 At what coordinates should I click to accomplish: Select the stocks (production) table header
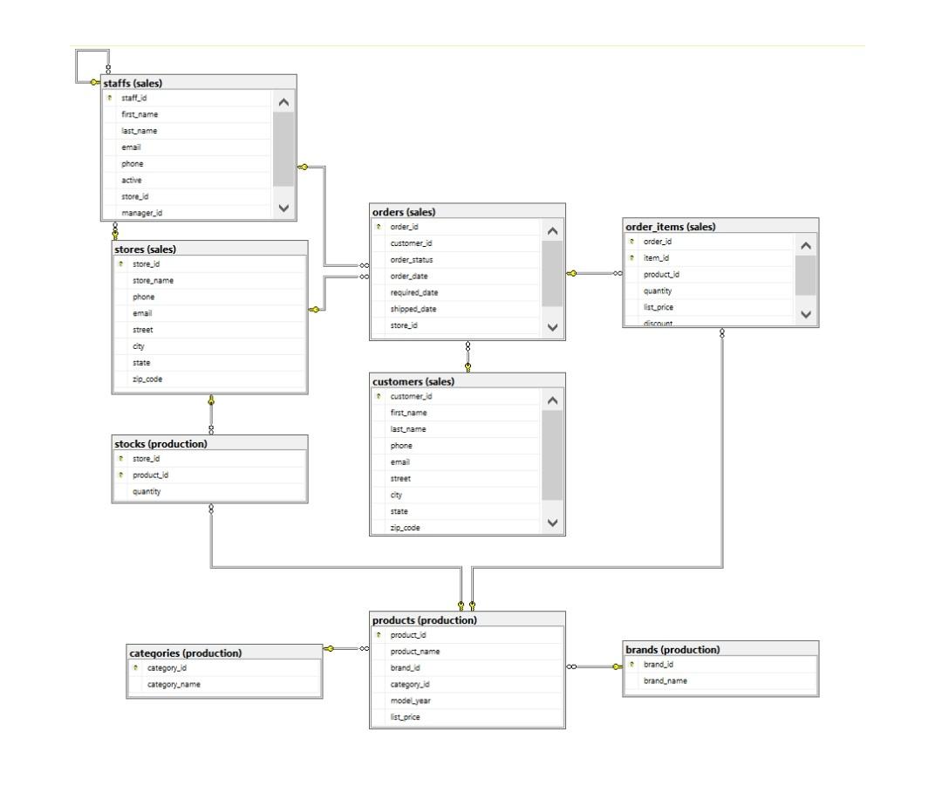pos(209,443)
